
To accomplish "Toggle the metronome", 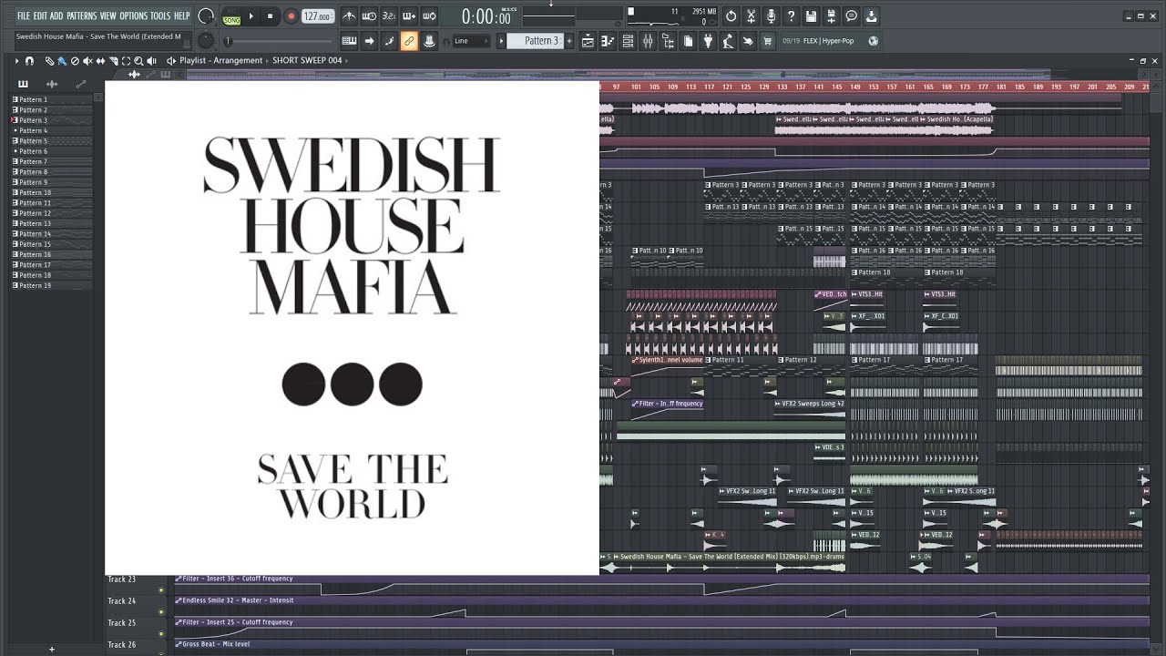I will coord(349,16).
